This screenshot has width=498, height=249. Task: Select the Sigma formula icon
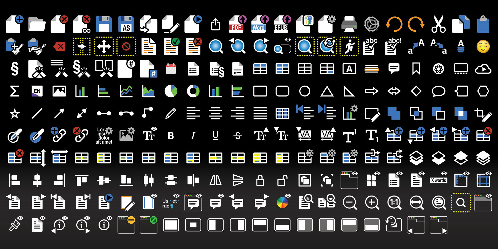(15, 91)
